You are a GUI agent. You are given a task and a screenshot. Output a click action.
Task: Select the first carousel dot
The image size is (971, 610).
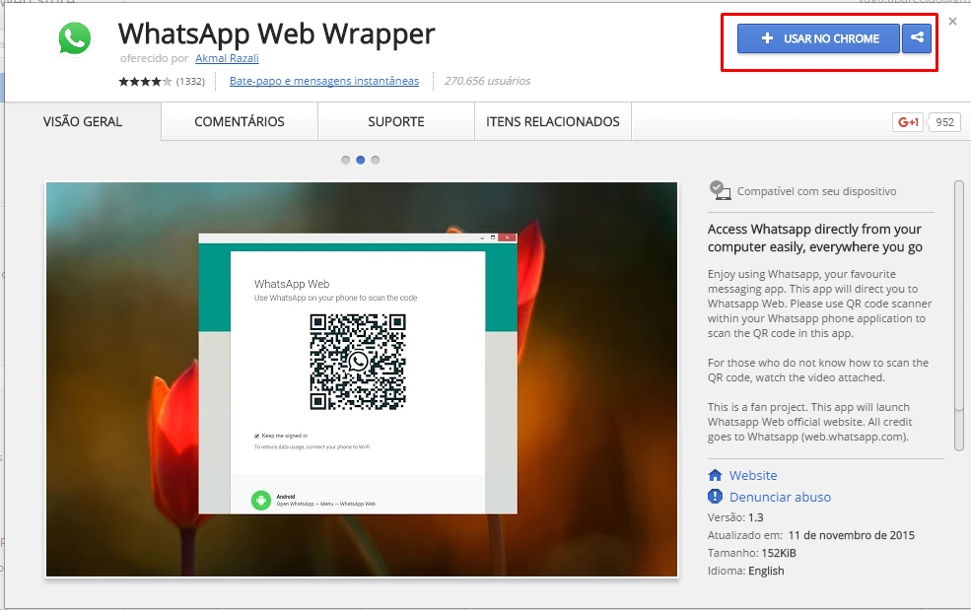[x=345, y=159]
